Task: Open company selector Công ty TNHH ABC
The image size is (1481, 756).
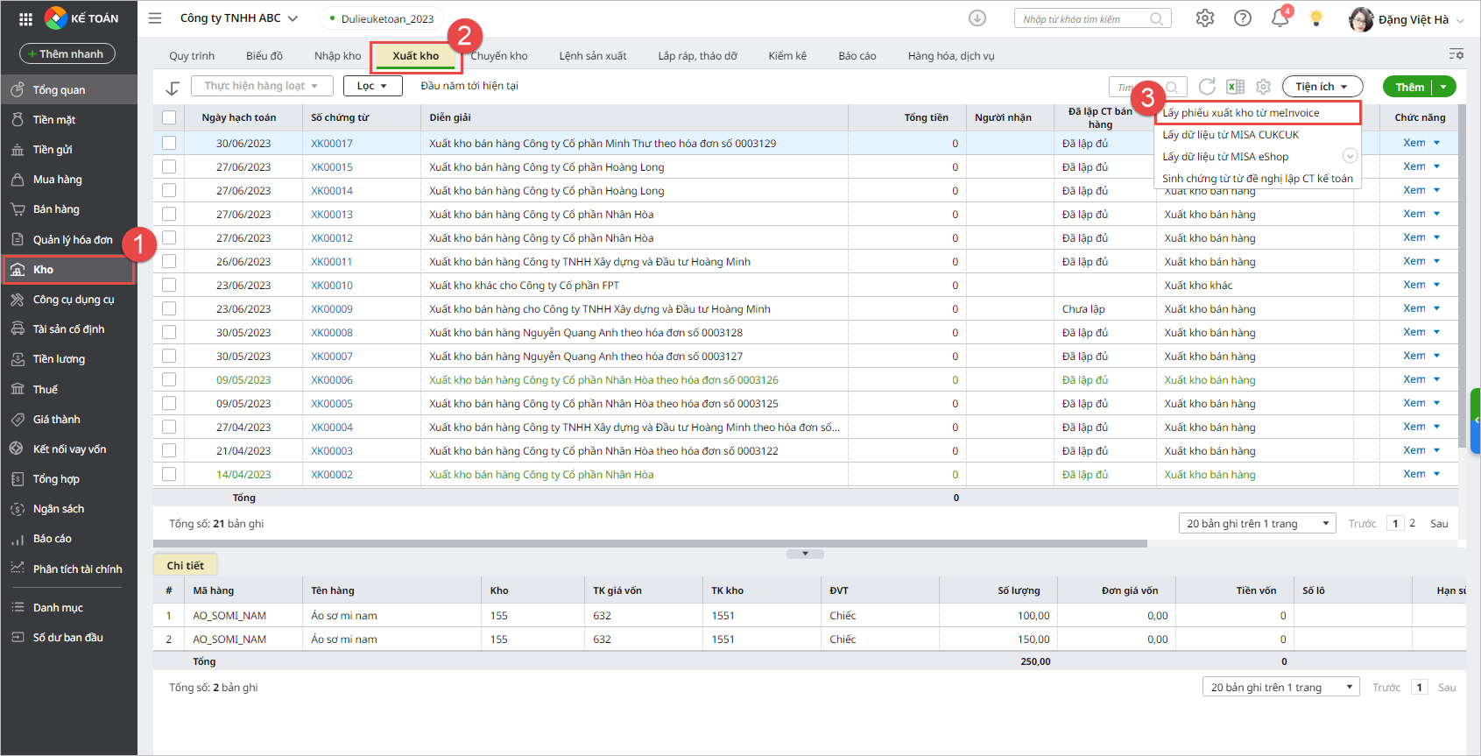Action: 239,18
